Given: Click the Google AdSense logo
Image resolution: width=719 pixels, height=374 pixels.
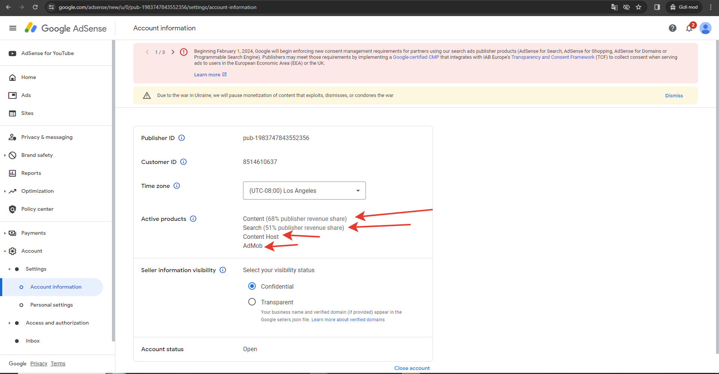Looking at the screenshot, I should 66,28.
